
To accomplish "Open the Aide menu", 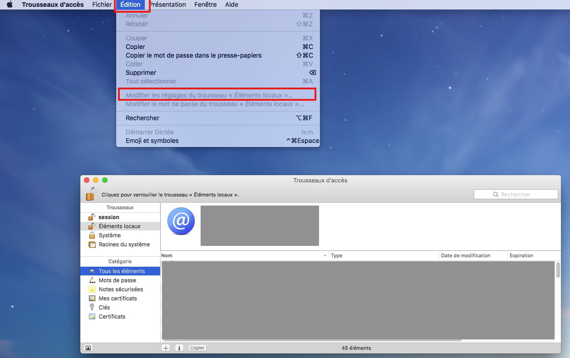I will pos(231,5).
